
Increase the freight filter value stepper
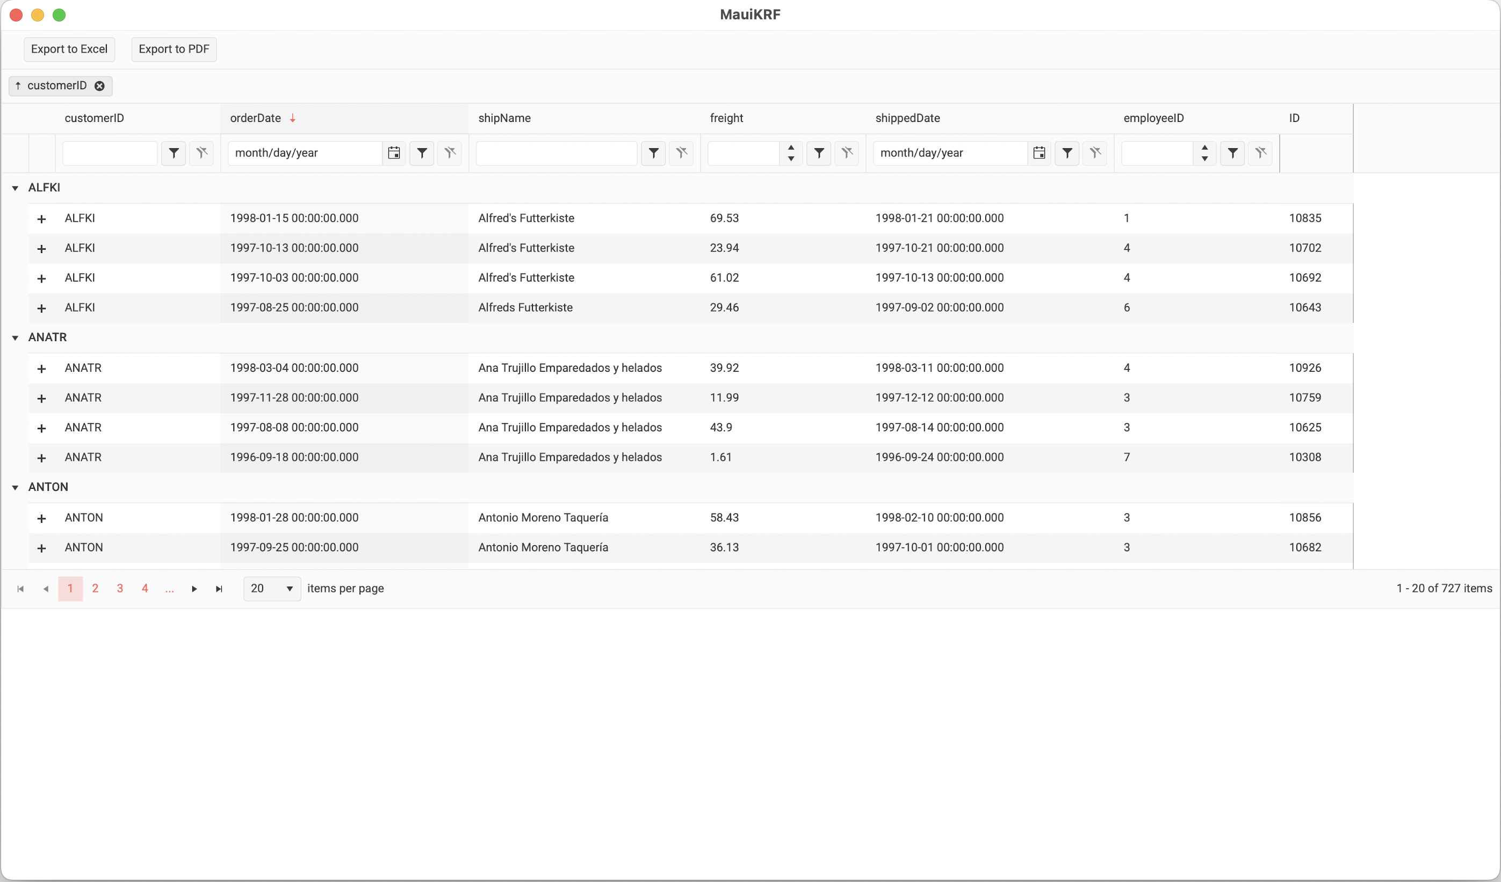pyautogui.click(x=791, y=148)
